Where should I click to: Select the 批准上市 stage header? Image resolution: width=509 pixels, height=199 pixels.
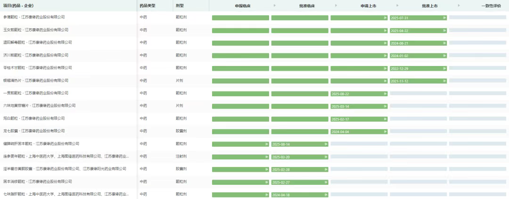pos(430,6)
